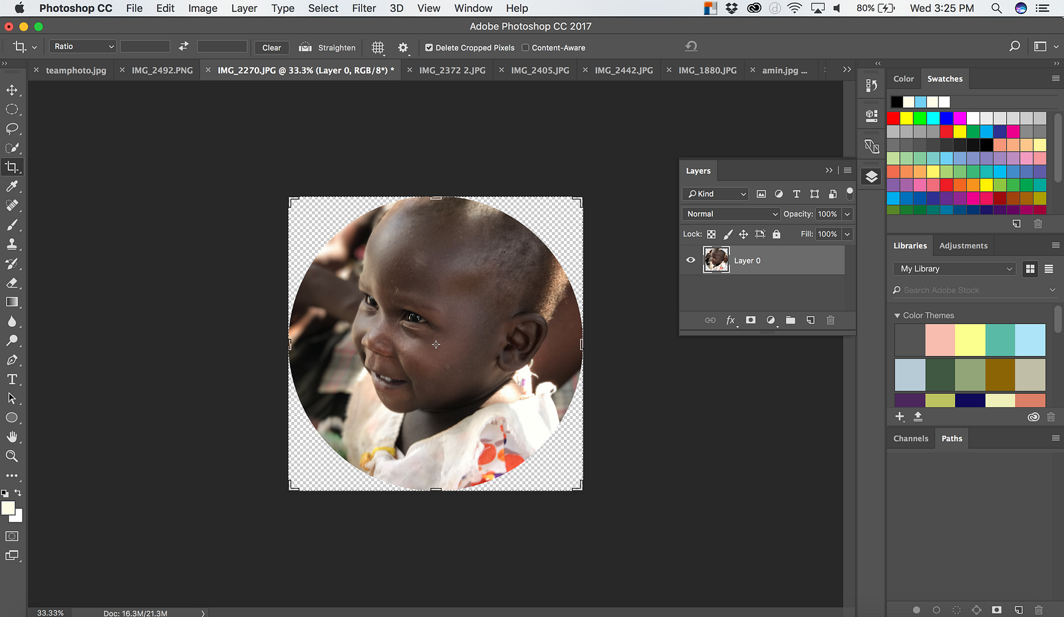Enable the Content-Aware checkbox
Viewport: 1064px width, 617px height.
525,48
